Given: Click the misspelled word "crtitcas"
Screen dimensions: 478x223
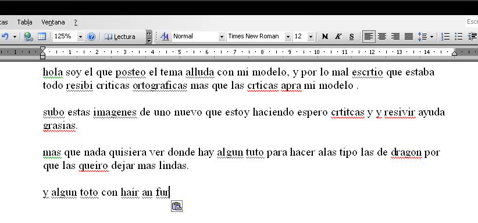Looking at the screenshot, I should [348, 113].
